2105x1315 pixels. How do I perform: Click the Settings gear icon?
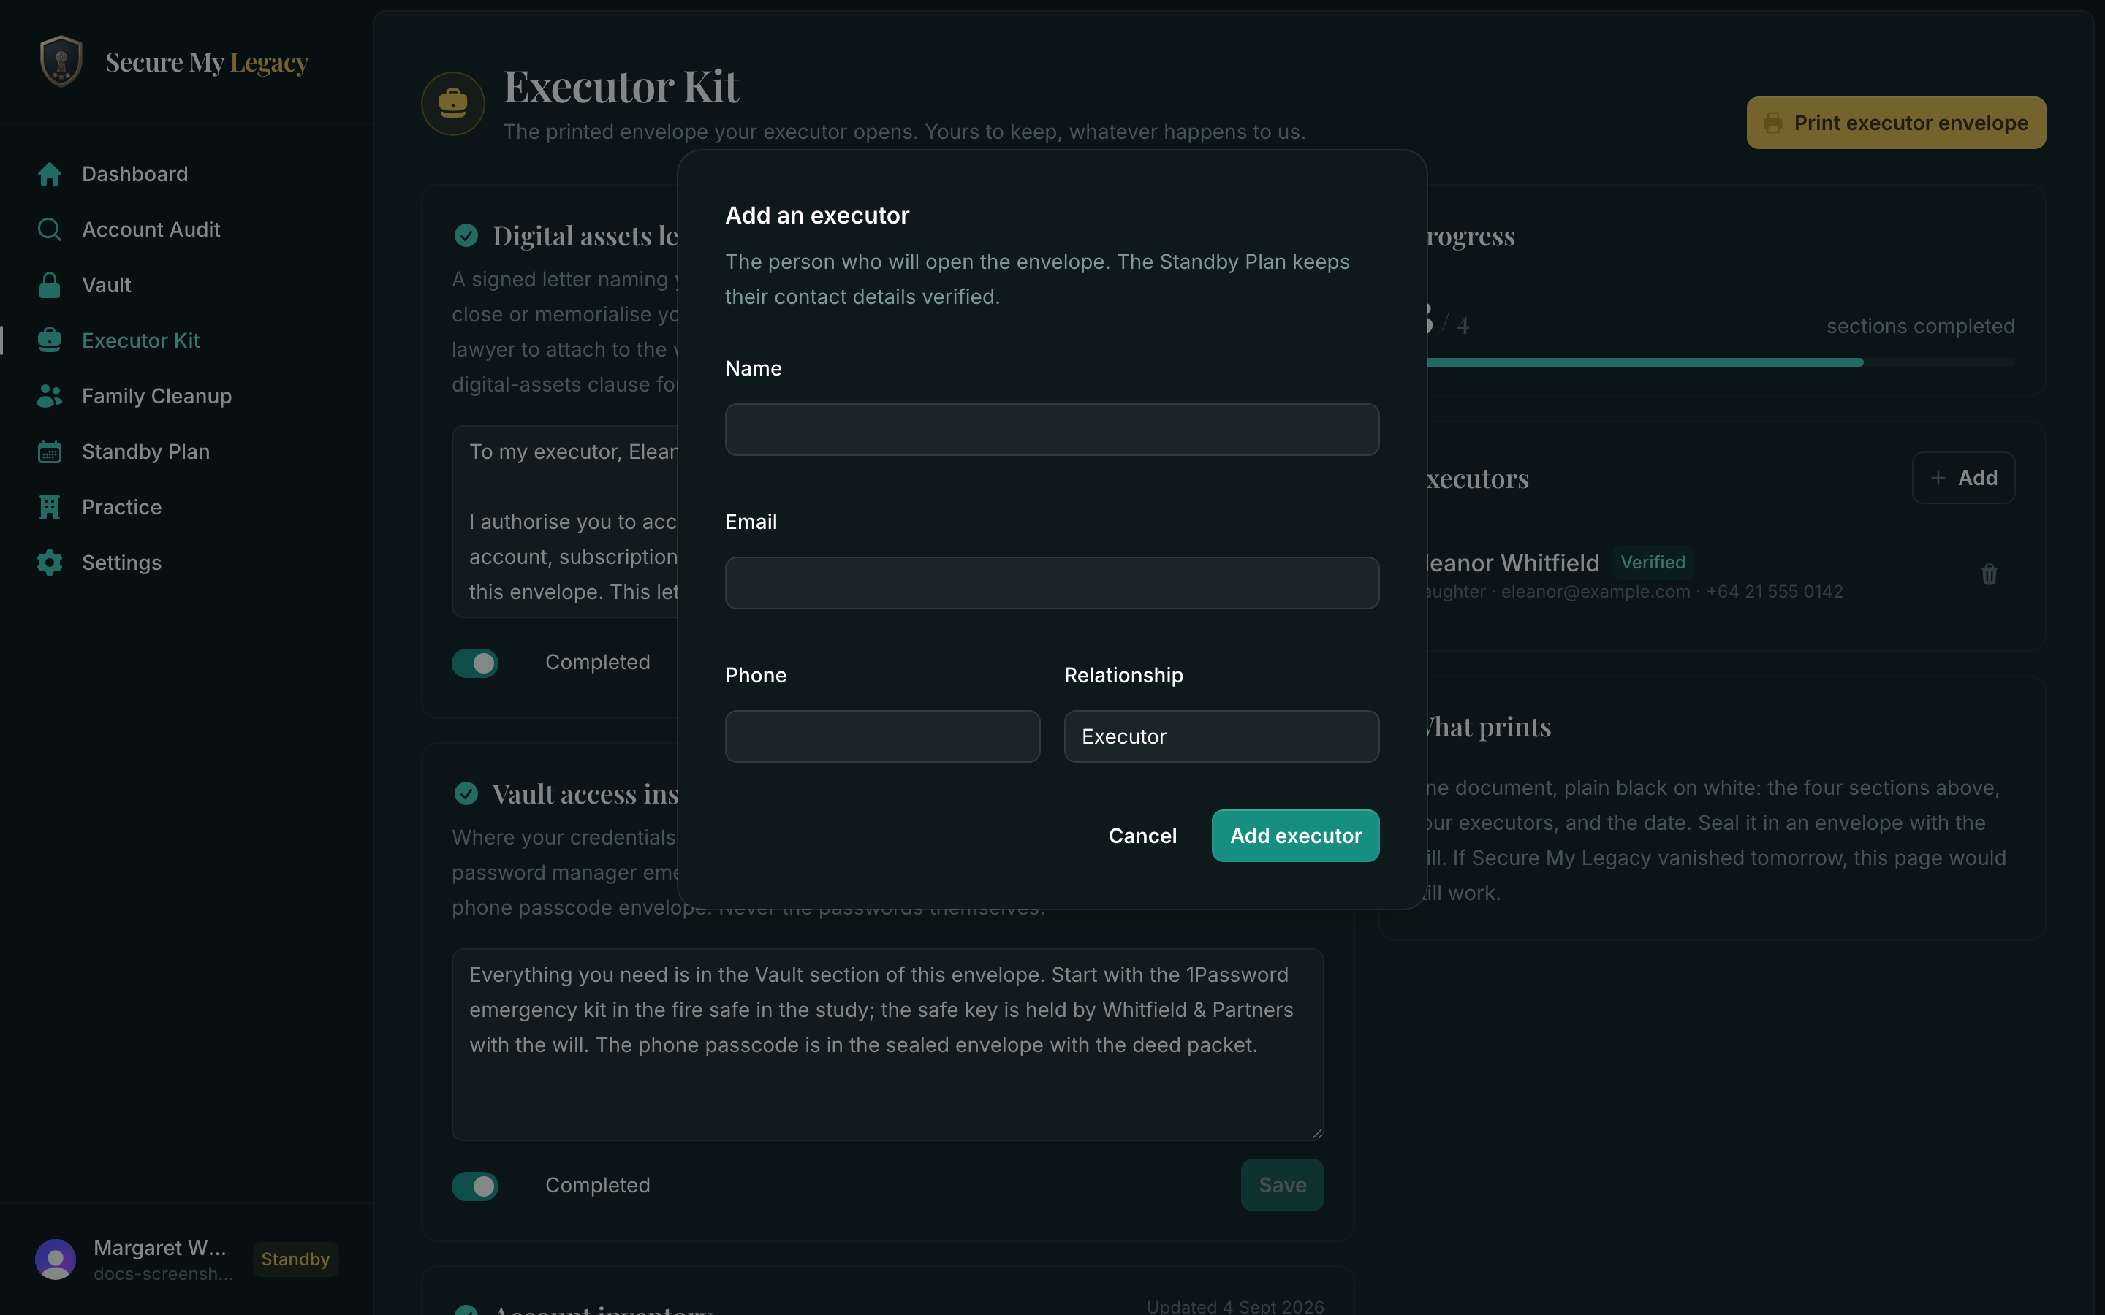(x=50, y=563)
